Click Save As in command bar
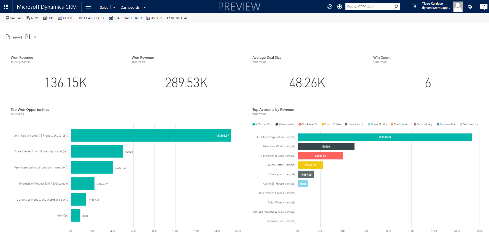This screenshot has width=489, height=242. coord(14,18)
